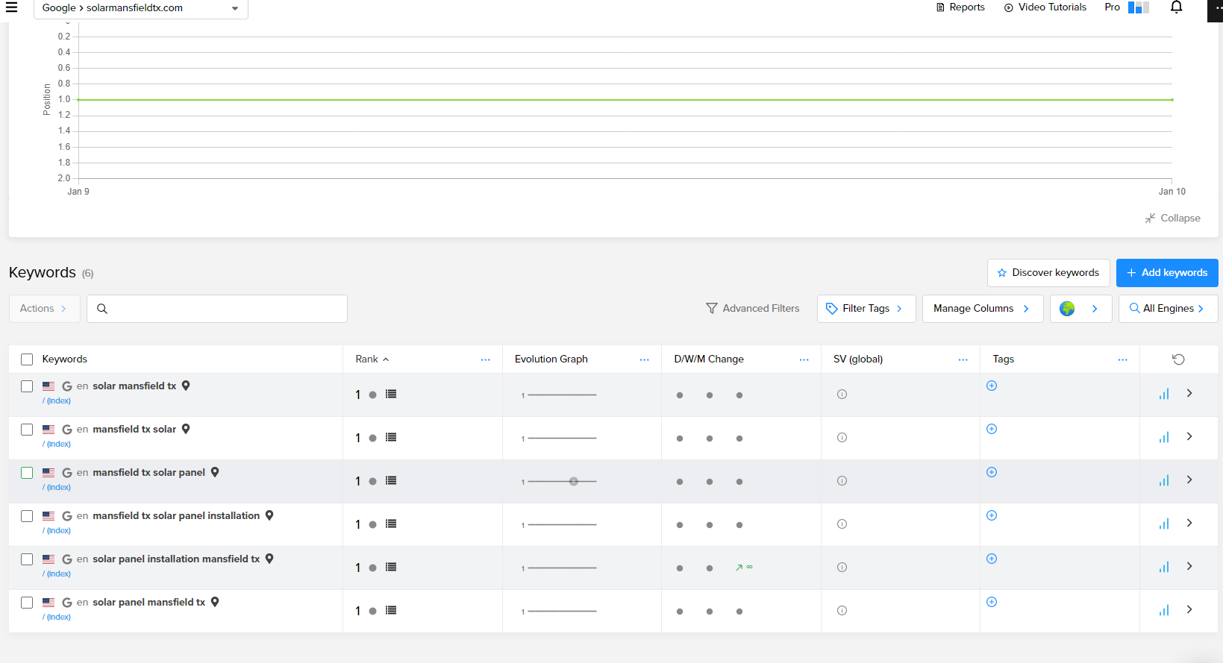Expand Filter Tags menu
The width and height of the screenshot is (1223, 663).
coord(866,309)
